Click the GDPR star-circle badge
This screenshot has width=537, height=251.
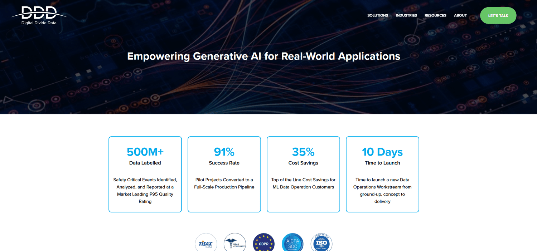(264, 243)
